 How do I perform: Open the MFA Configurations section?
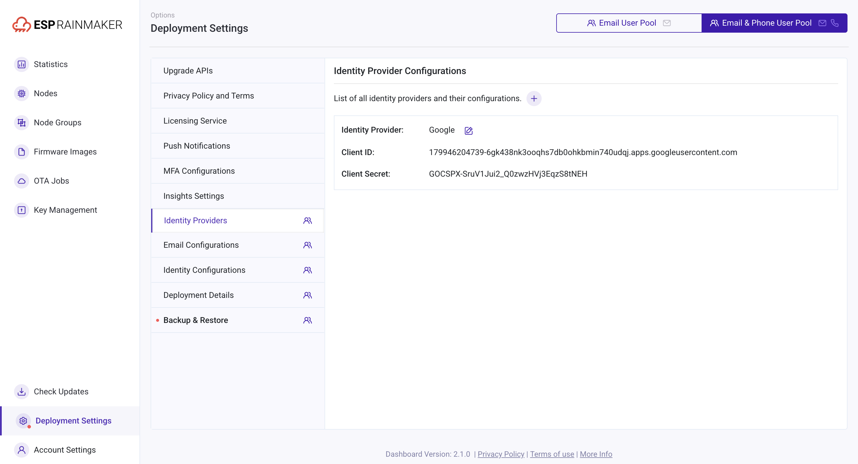(238, 171)
